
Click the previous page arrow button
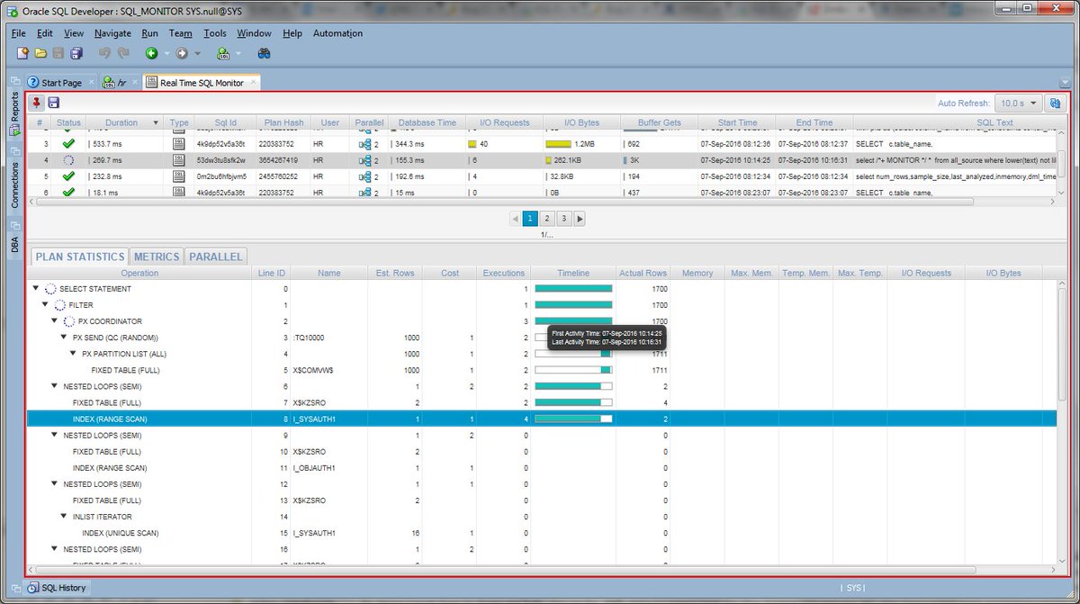[515, 218]
